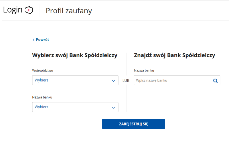
Task: Click the Wybierz swój Bank Spółdzielczy heading
Action: coord(75,55)
